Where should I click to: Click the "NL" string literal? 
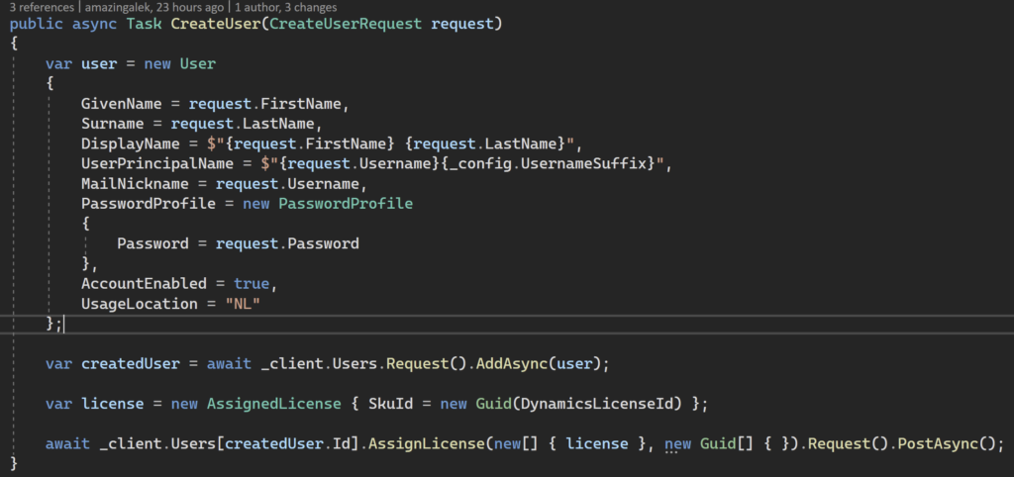click(243, 304)
